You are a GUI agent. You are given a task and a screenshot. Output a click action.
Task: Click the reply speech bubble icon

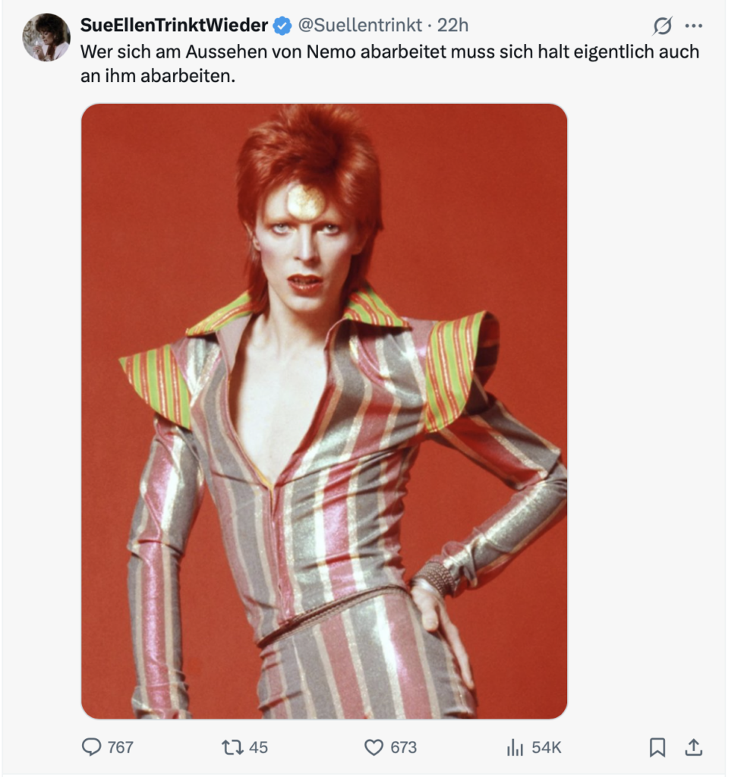[x=91, y=747]
